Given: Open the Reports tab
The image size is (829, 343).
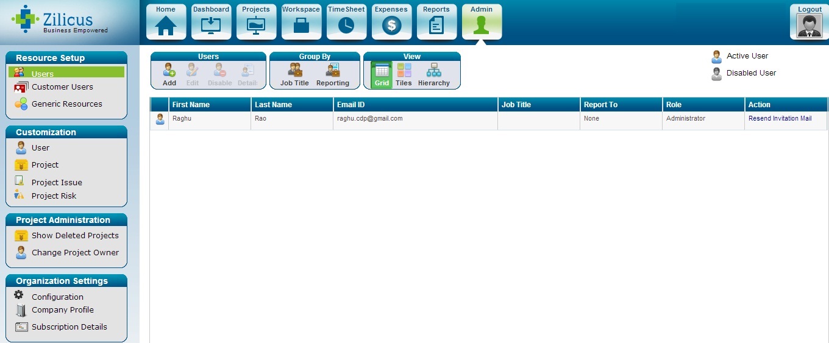Looking at the screenshot, I should click(x=436, y=22).
